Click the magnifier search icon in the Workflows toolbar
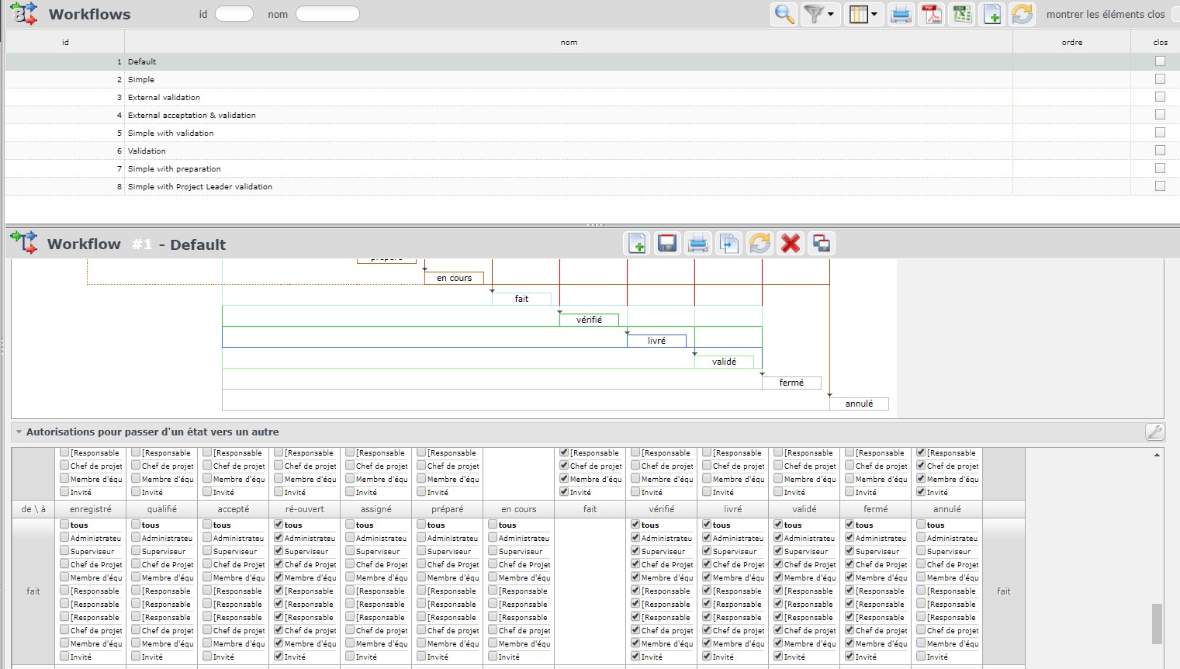 [784, 14]
